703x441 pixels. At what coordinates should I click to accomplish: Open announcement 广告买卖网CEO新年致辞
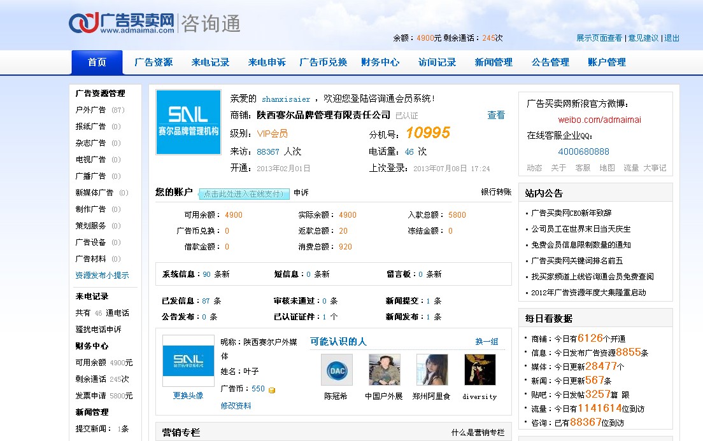pyautogui.click(x=571, y=213)
